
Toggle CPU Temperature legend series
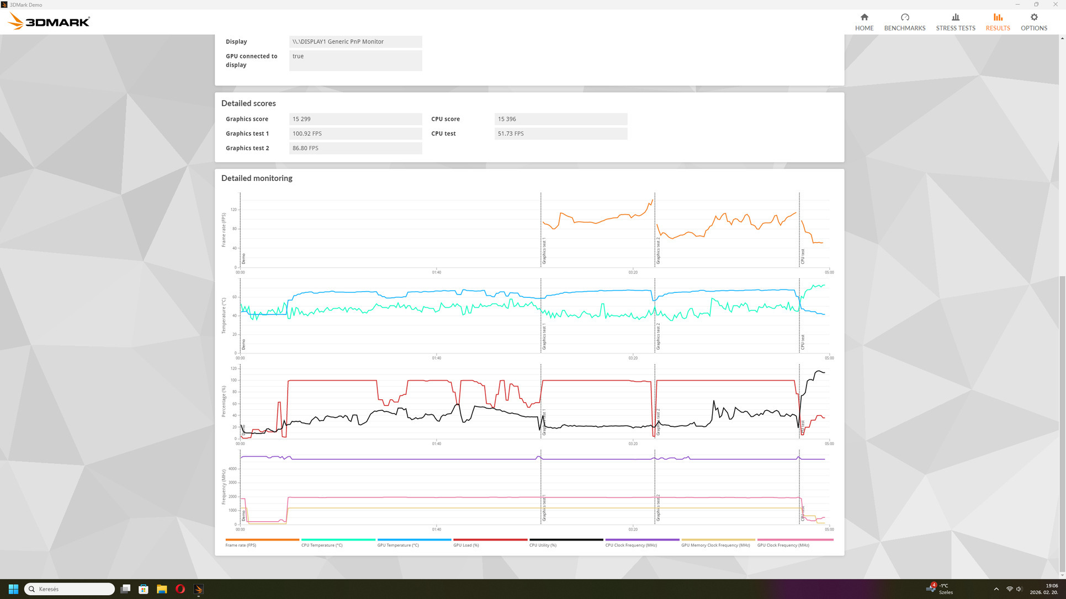pyautogui.click(x=322, y=545)
